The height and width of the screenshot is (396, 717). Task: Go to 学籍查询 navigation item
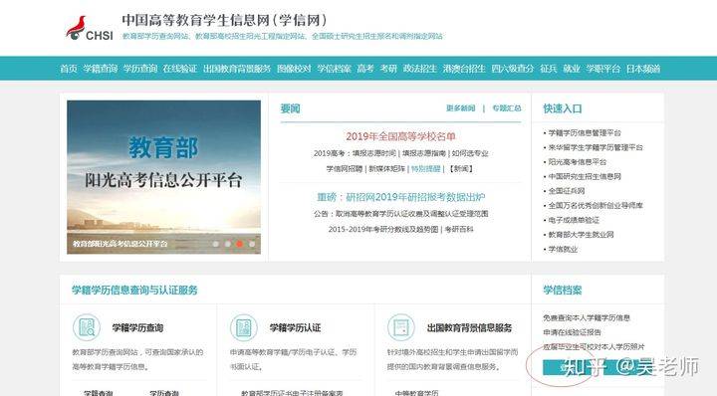pos(101,69)
